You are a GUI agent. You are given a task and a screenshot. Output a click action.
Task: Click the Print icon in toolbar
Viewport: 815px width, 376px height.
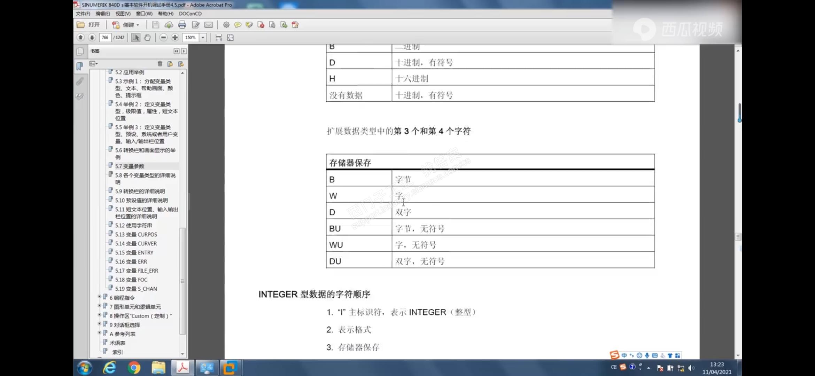coord(182,25)
